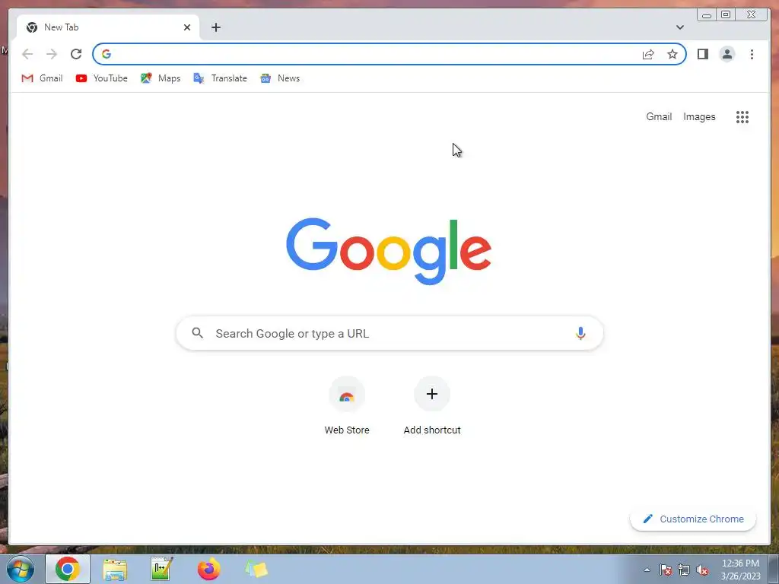
Task: Select the New Tab tab
Action: coord(108,27)
